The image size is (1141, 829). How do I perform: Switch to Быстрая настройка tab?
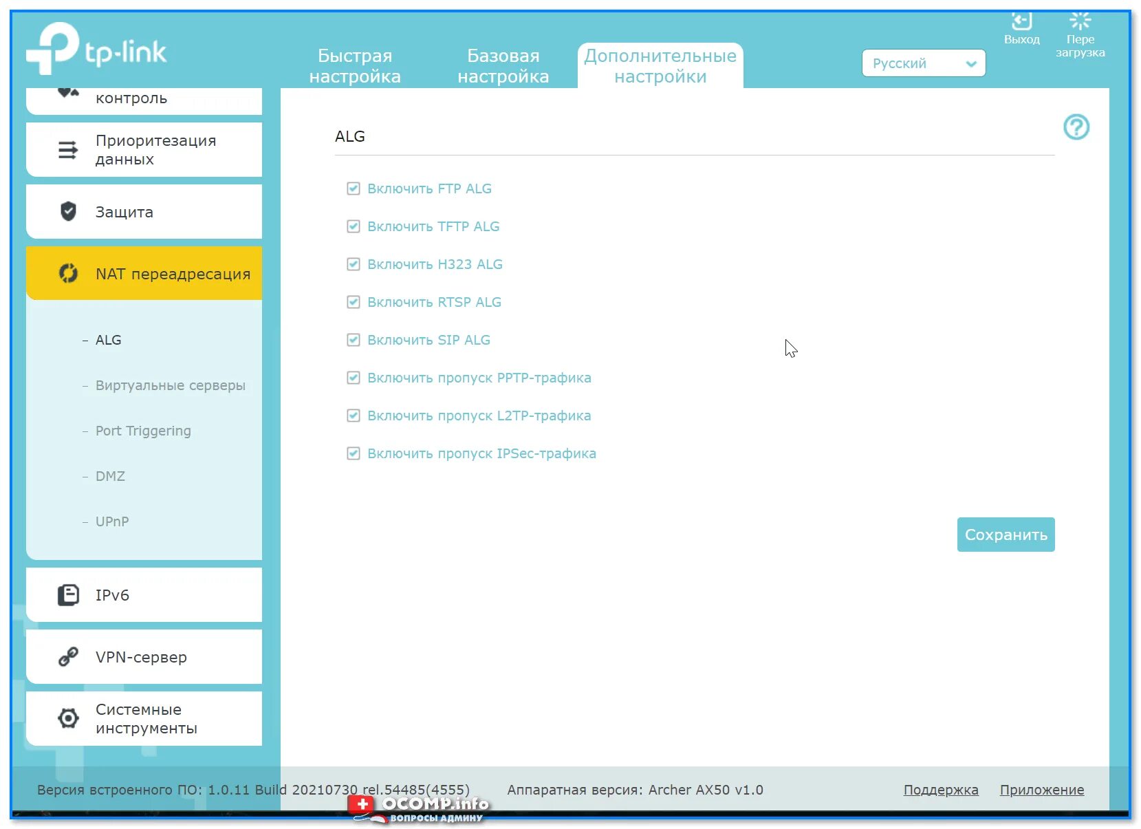coord(355,66)
